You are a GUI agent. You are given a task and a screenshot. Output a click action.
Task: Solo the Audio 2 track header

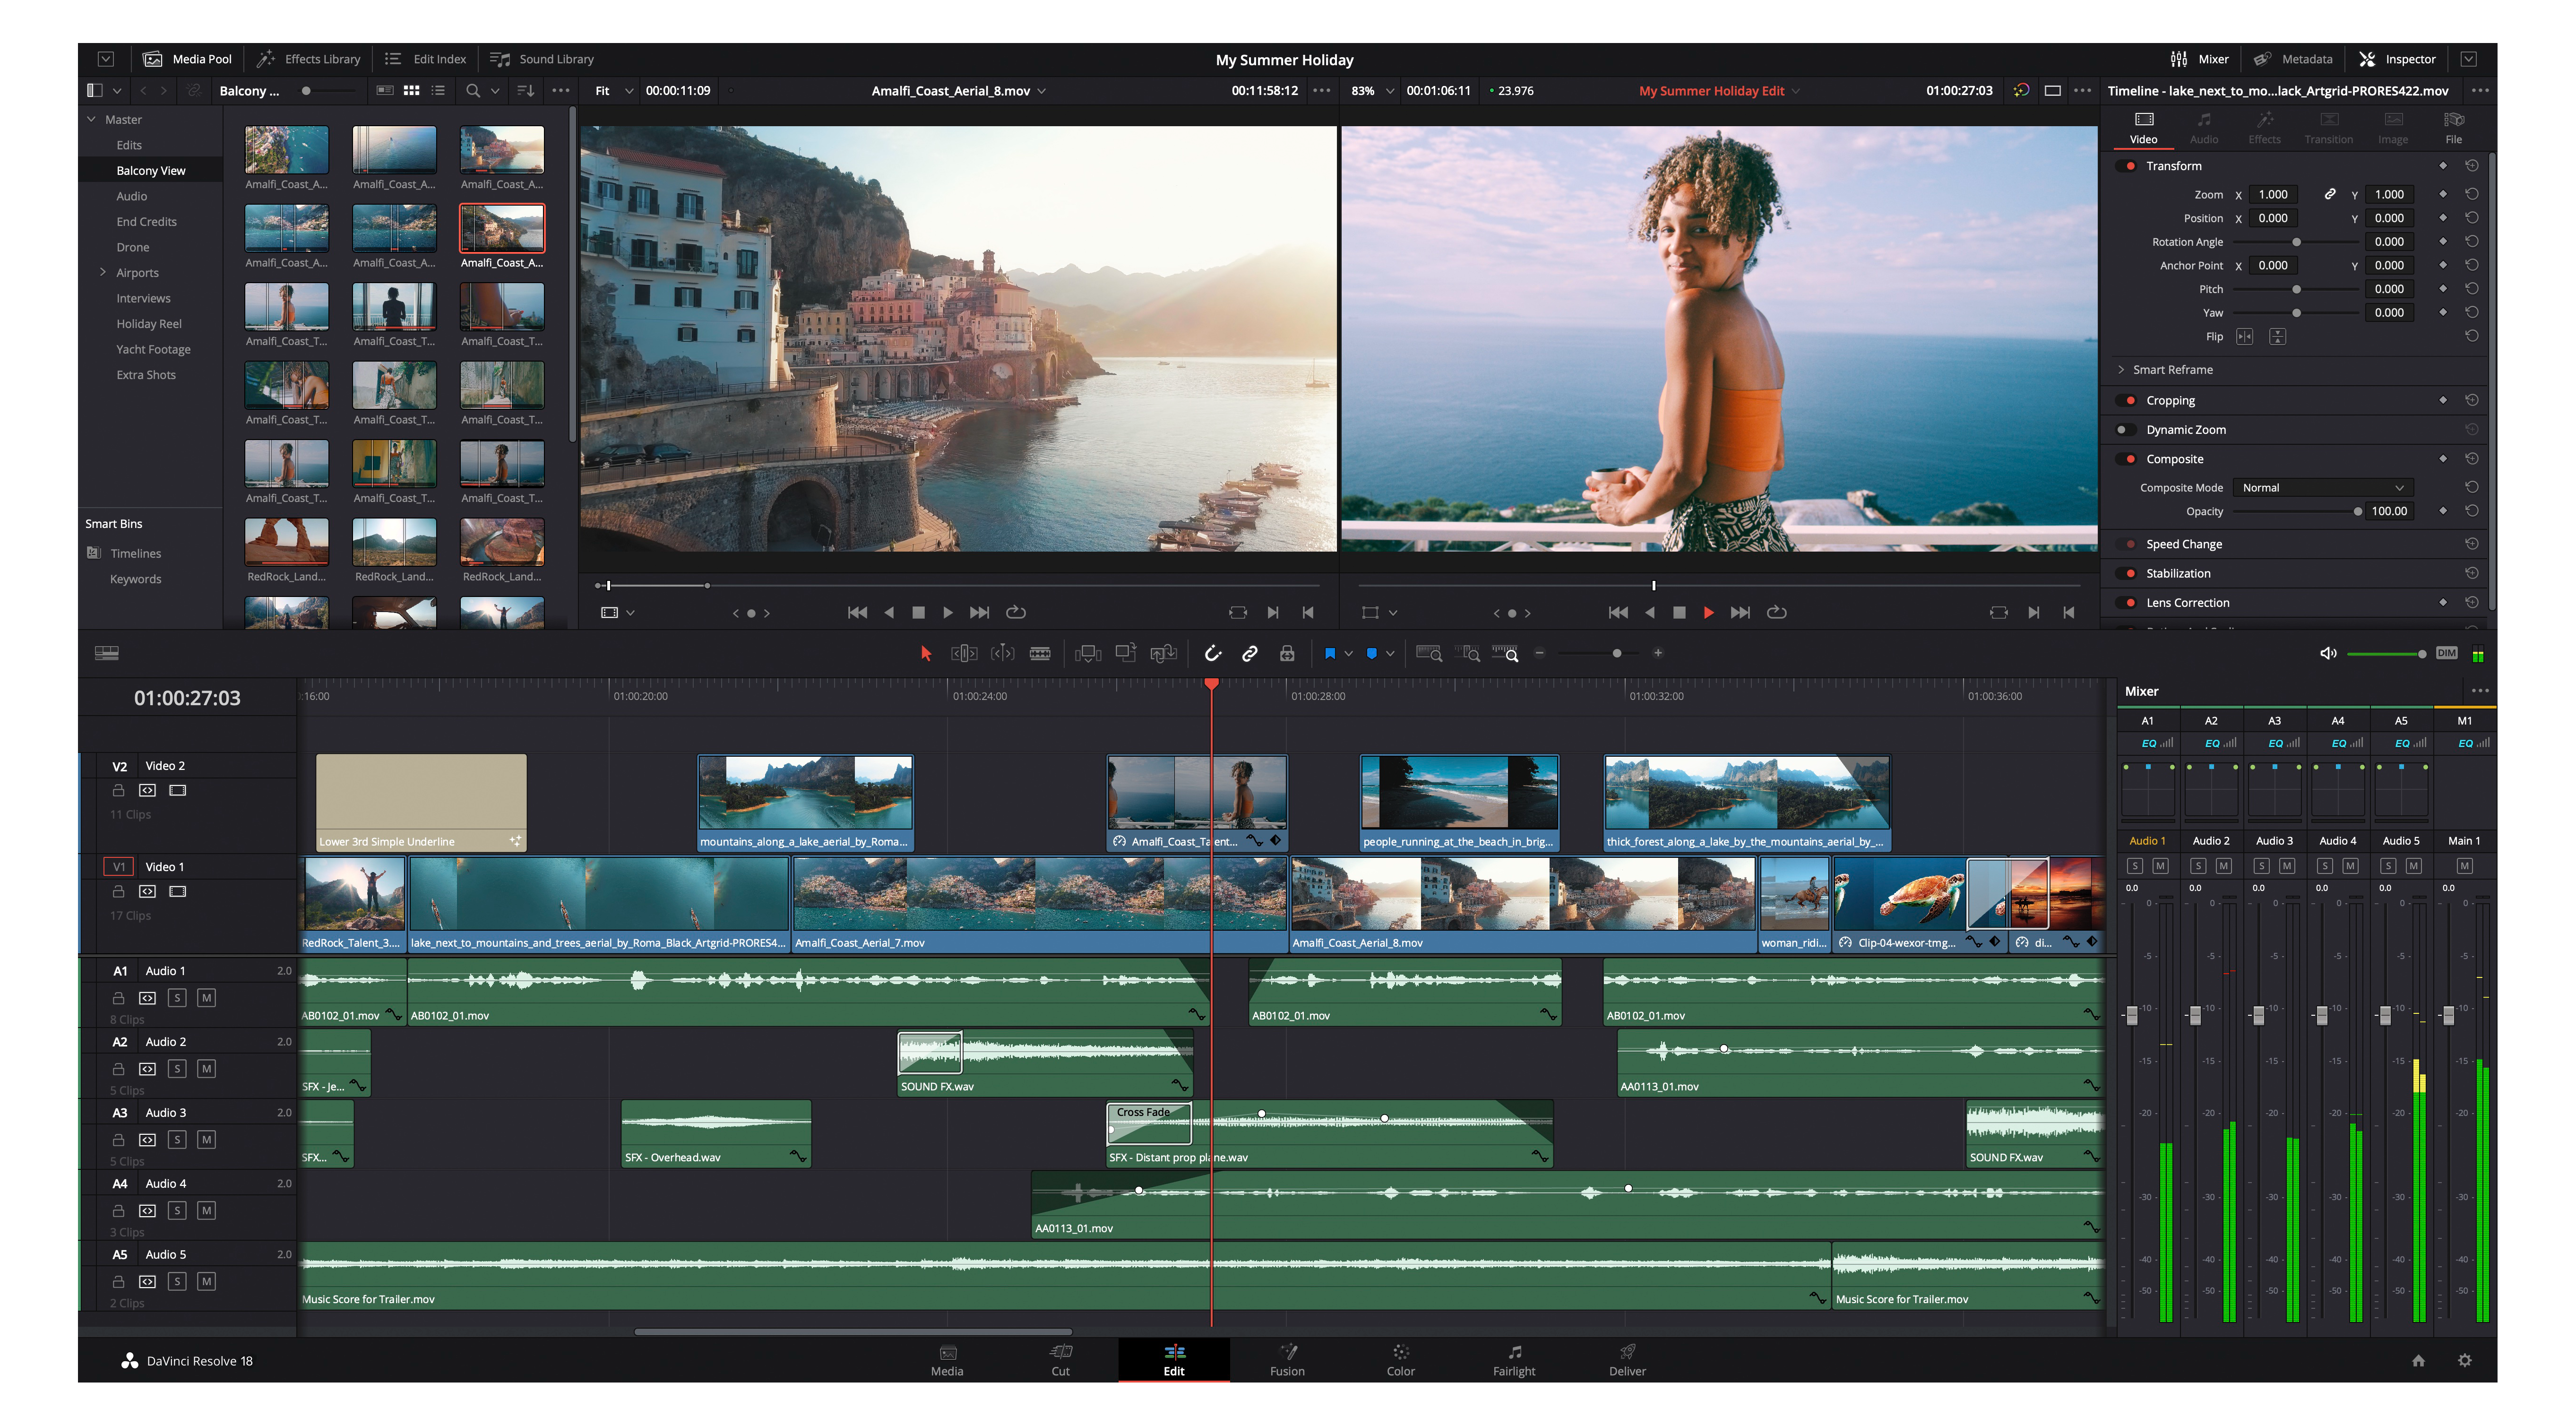click(177, 1069)
